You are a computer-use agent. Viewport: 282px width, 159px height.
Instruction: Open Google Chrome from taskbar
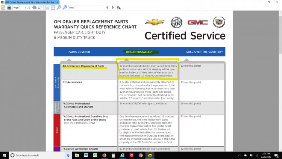pos(141,155)
